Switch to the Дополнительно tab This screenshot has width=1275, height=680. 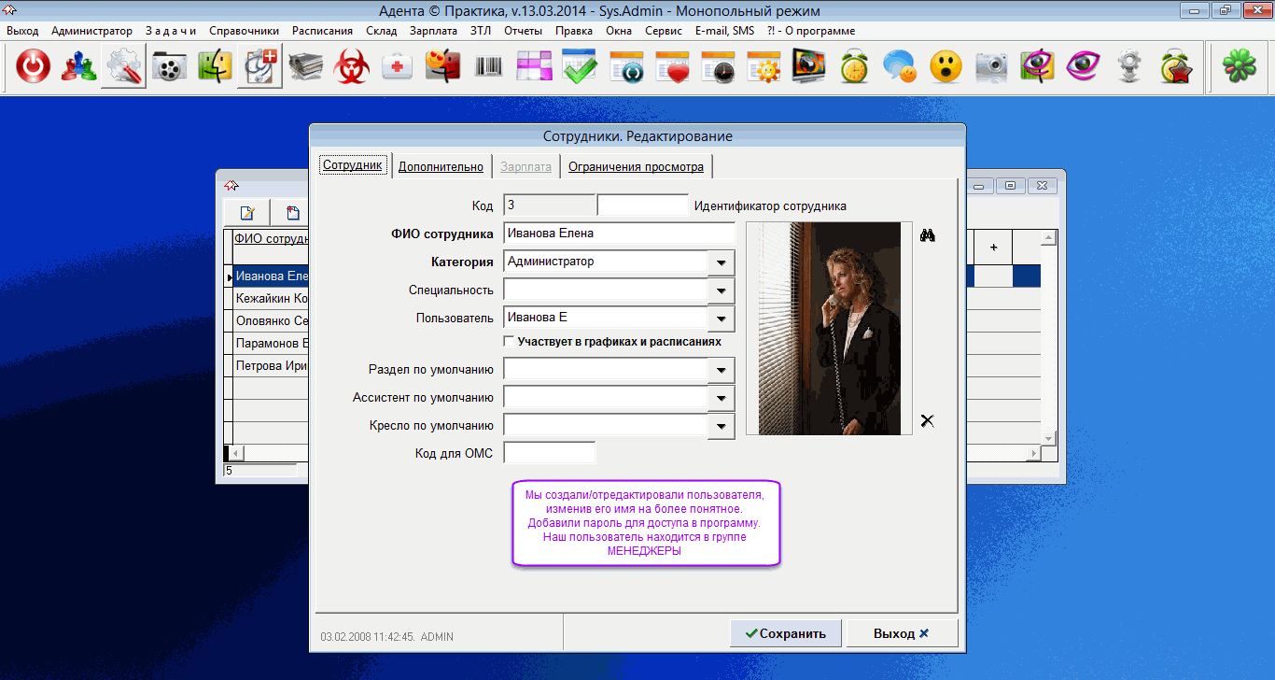441,167
